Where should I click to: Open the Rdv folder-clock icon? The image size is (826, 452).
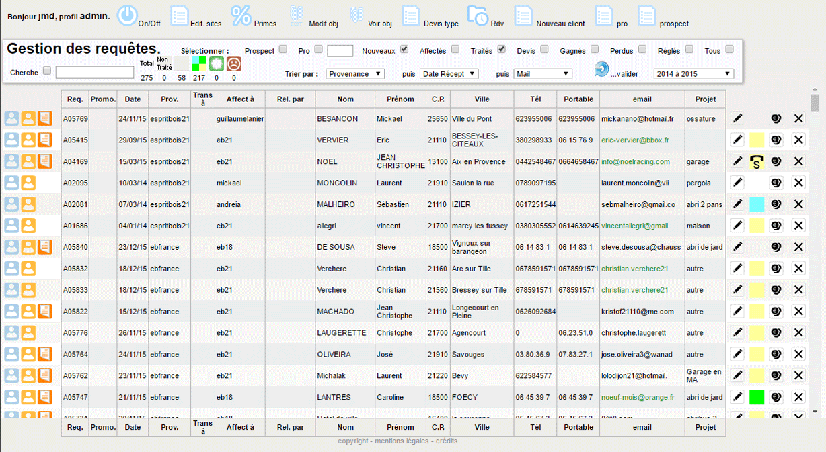477,15
